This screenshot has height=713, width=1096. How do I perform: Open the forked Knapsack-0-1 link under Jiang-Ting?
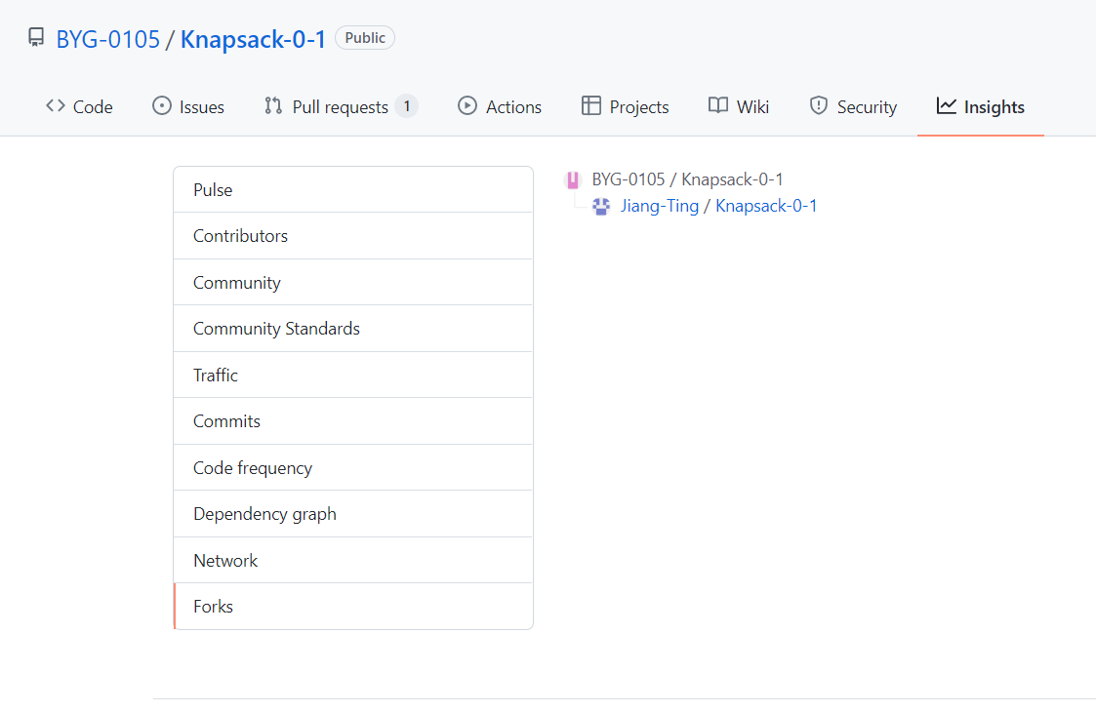click(x=766, y=206)
